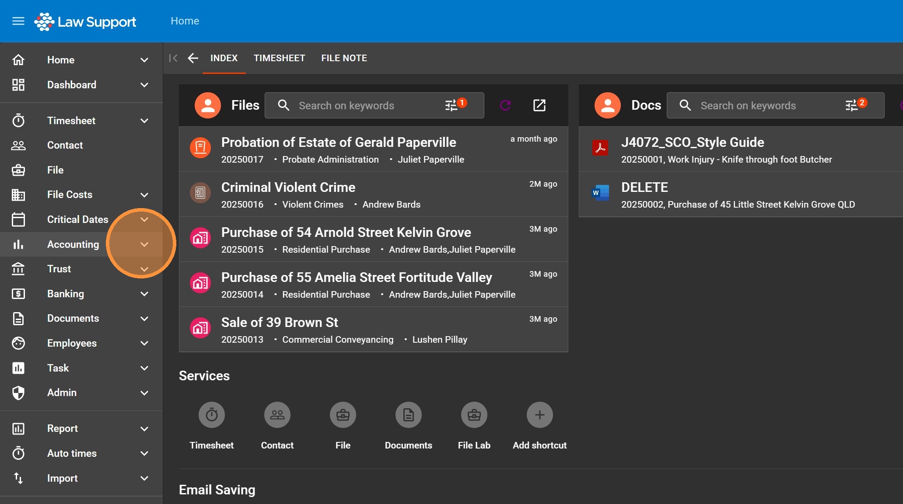Open Docs search filter options
Screen dimensions: 903x504
(x=852, y=105)
